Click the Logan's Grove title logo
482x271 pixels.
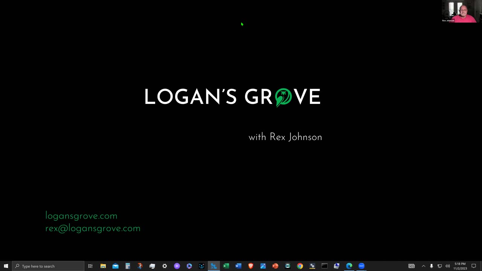(x=232, y=97)
